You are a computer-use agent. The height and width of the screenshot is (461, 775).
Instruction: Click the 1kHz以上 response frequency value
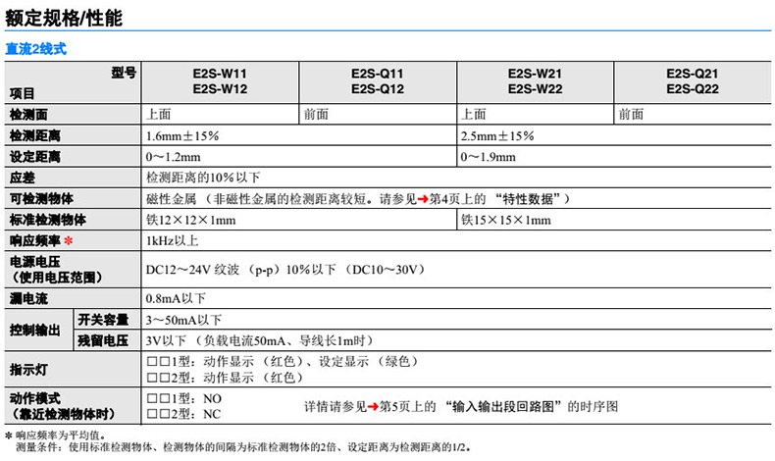coord(173,241)
